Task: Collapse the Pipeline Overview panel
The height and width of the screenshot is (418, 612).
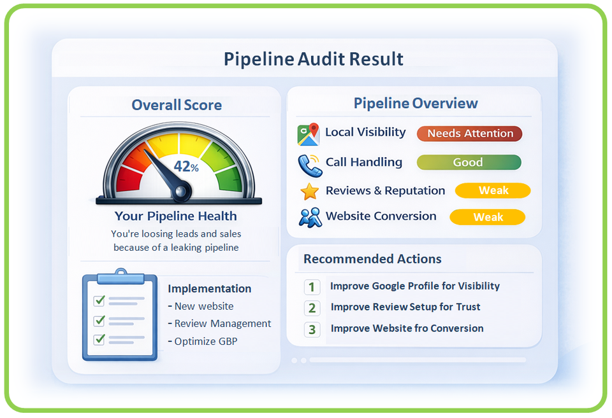Action: 415,103
